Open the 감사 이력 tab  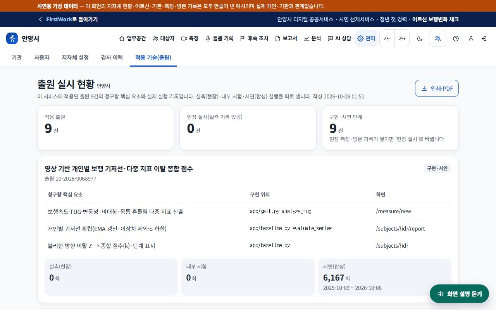coord(112,57)
